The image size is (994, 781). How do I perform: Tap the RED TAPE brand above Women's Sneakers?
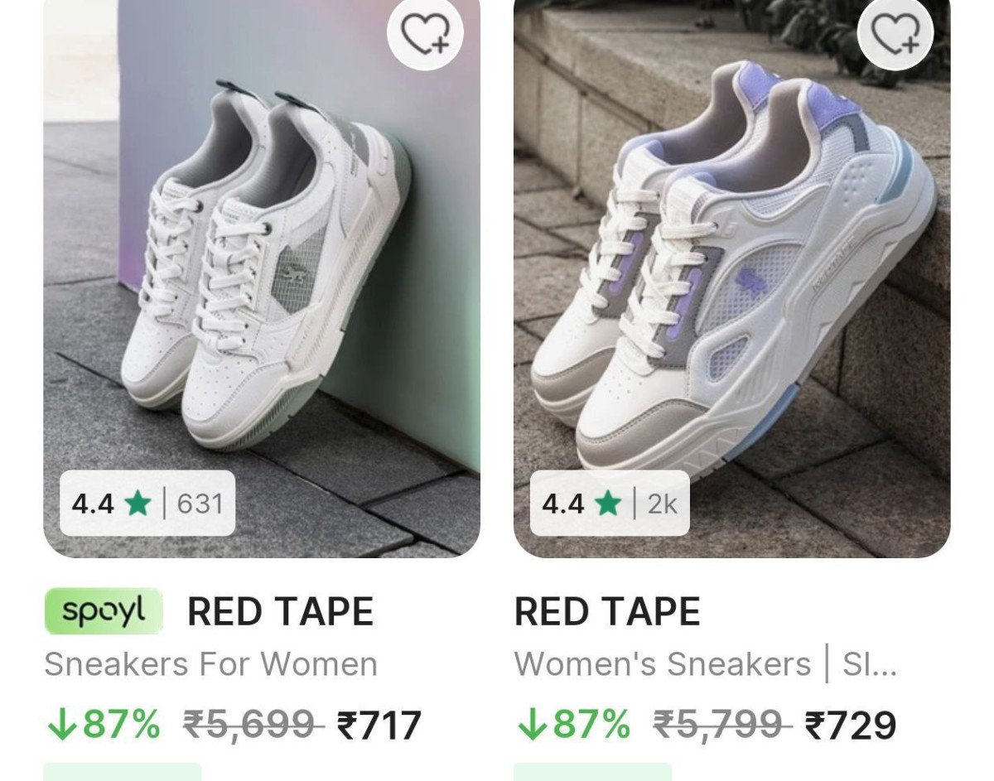[607, 612]
